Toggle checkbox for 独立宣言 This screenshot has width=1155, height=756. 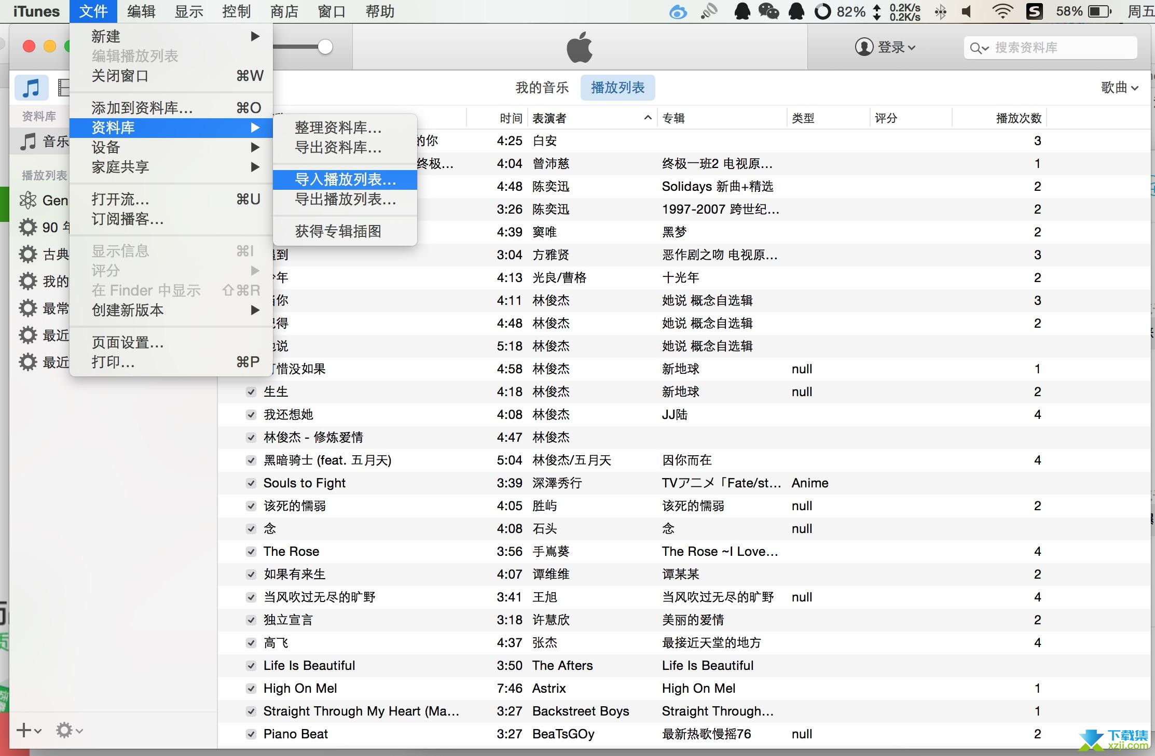[251, 620]
